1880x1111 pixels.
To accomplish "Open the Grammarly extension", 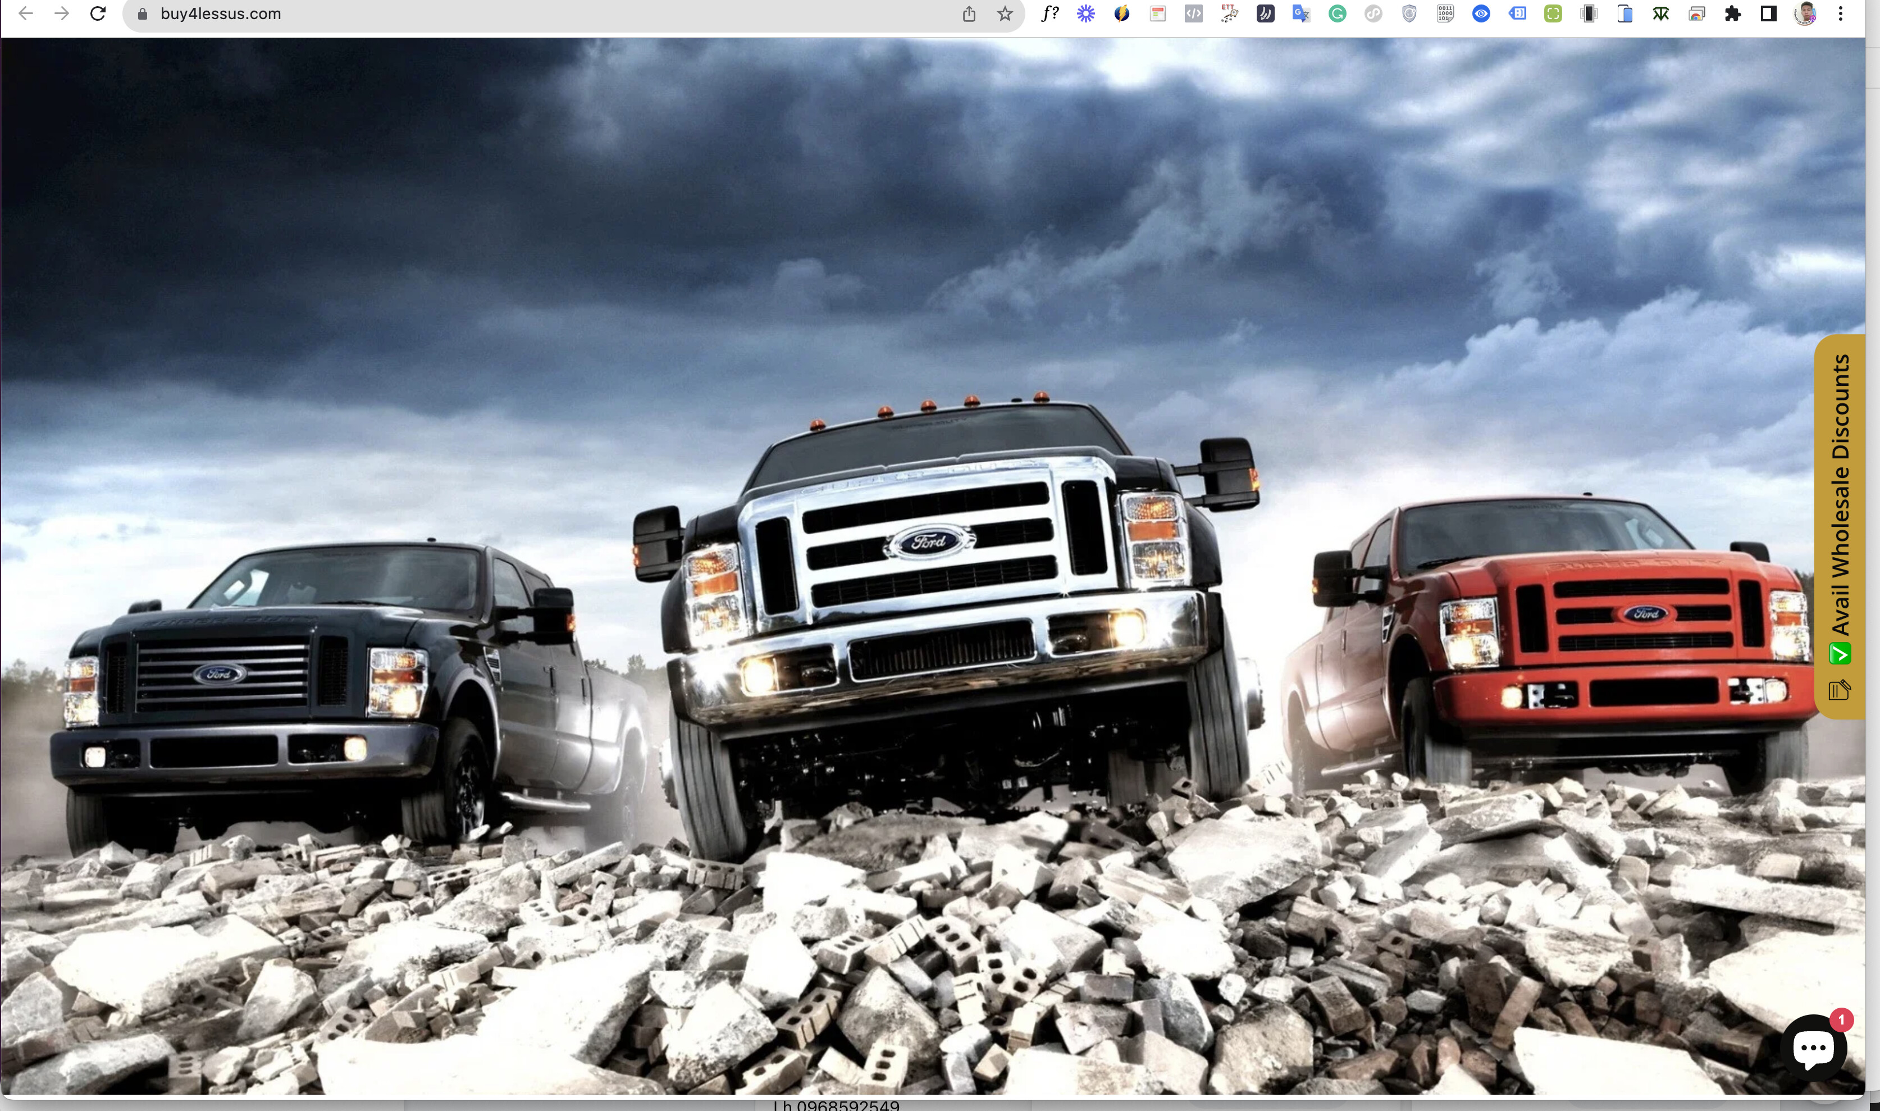I will tap(1338, 13).
